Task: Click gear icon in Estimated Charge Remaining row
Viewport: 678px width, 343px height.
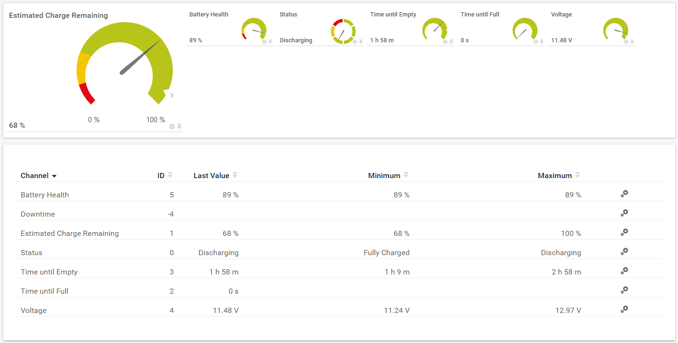Action: point(624,232)
